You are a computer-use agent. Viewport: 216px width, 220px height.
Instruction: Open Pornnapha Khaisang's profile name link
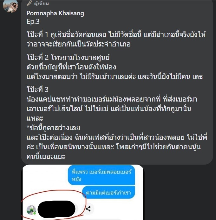coord(55,13)
